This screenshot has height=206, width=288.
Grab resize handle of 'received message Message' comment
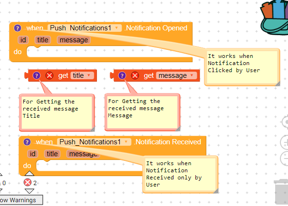click(x=178, y=129)
